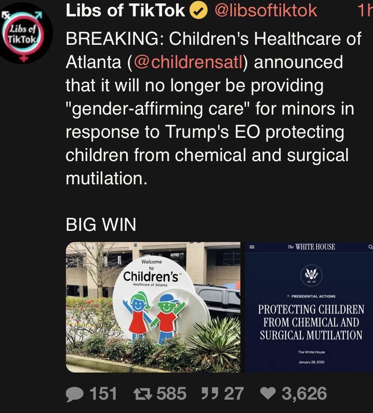Click the presidential seal in the image
Screen dimensions: 373x413
[x=312, y=275]
